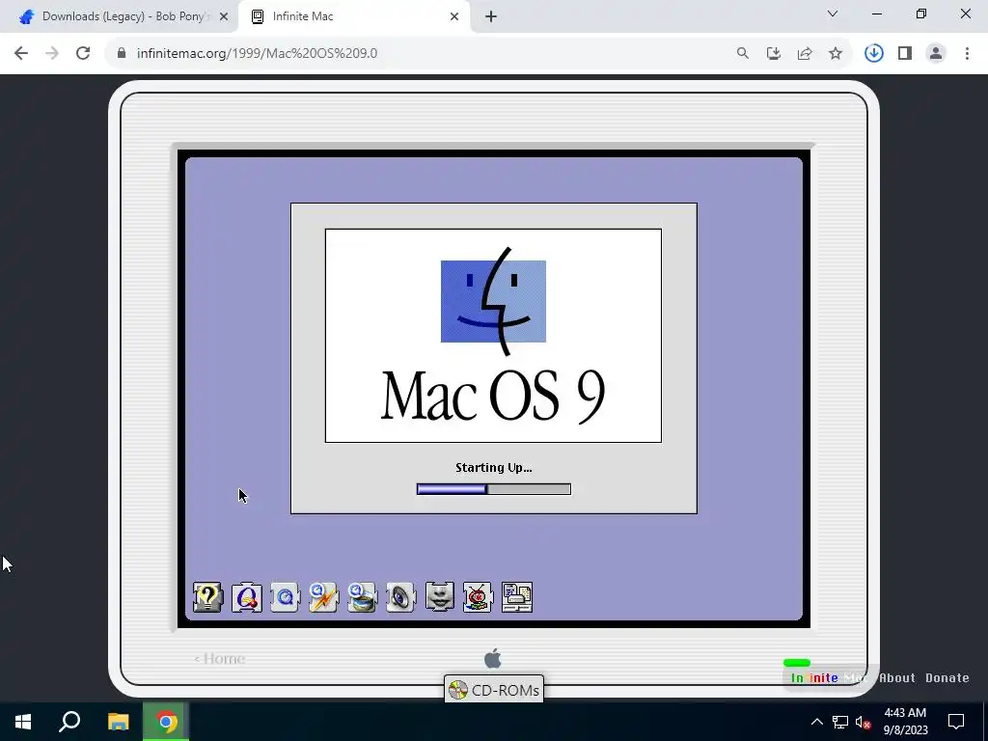Close the Downloads (Legacy) tab

[x=224, y=17]
